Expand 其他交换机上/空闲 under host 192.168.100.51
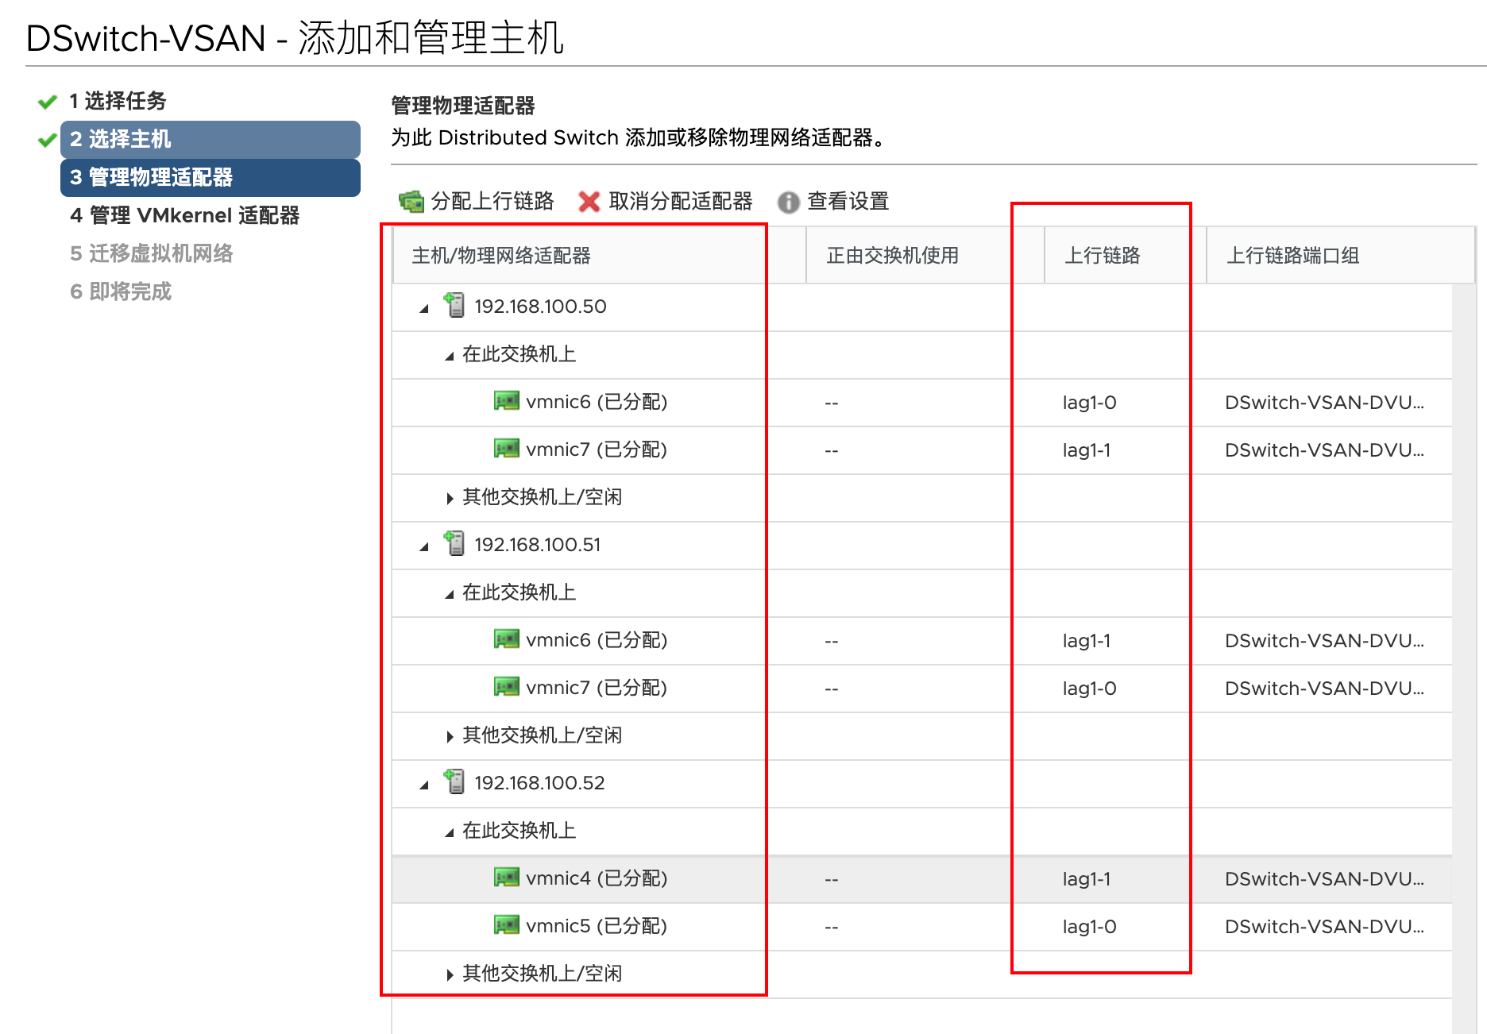 click(x=450, y=736)
